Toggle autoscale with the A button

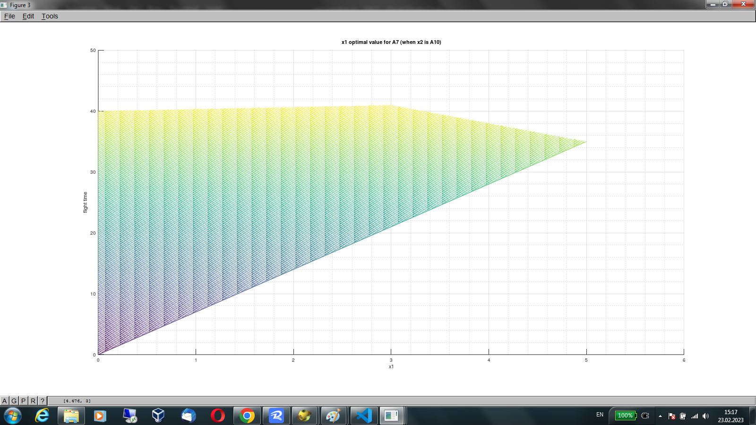click(5, 401)
